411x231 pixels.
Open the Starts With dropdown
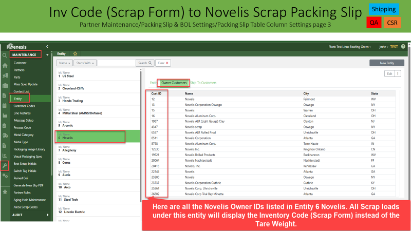click(85, 63)
